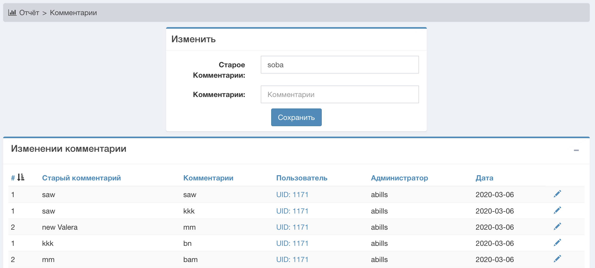Sort table by Комментарии column header
The height and width of the screenshot is (268, 595).
point(208,178)
